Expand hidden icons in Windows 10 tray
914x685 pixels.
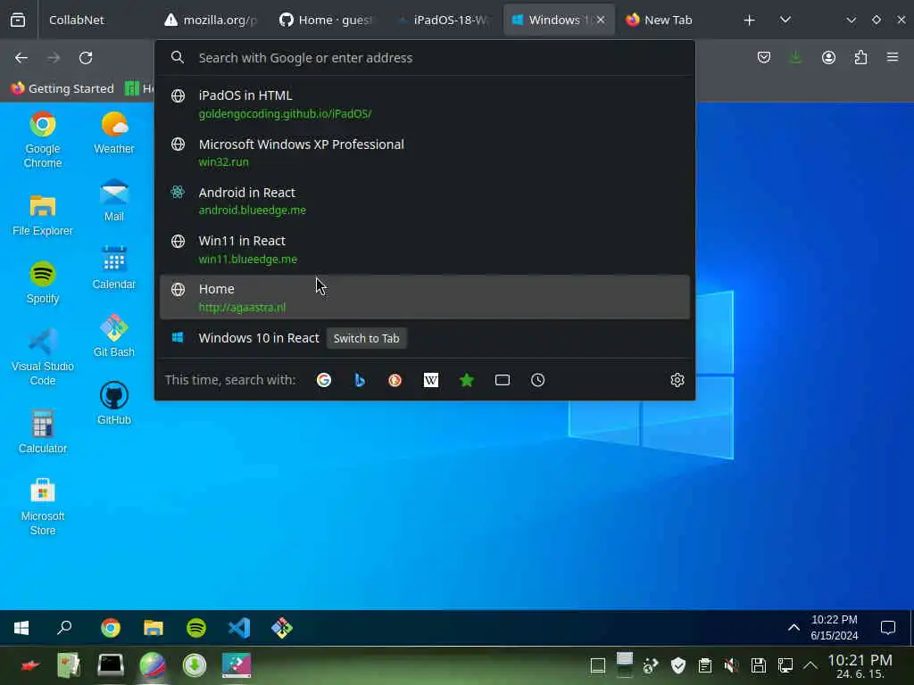point(794,628)
